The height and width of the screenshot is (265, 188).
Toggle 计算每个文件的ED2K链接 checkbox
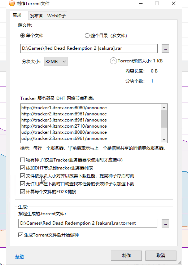pyautogui.click(x=22, y=192)
